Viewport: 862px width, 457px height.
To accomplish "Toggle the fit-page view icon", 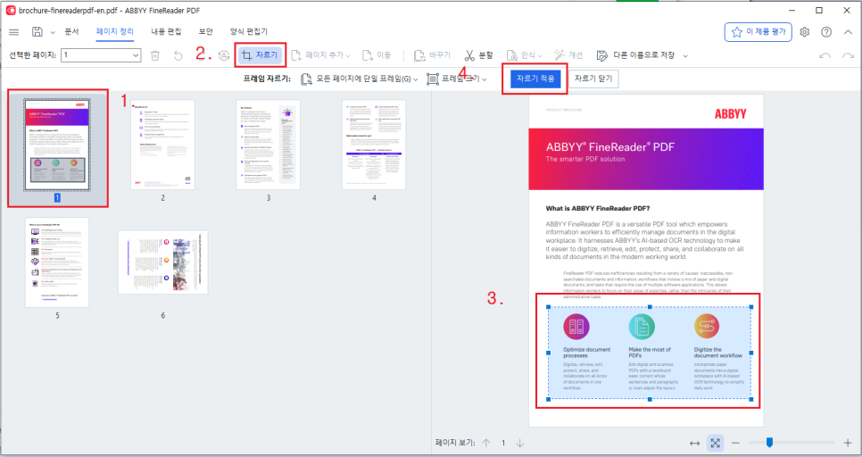I will click(716, 443).
